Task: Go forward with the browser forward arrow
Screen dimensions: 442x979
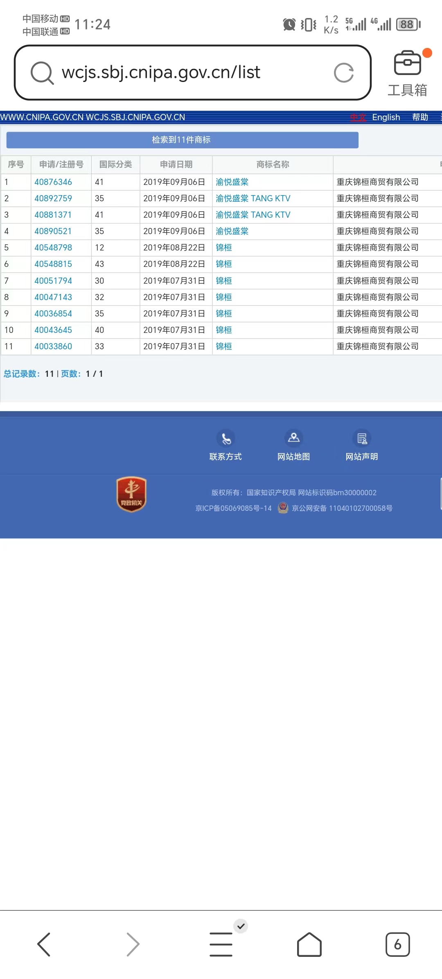Action: point(133,944)
